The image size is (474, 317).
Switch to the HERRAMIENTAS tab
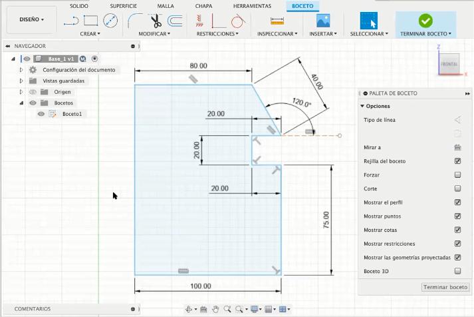tap(252, 6)
